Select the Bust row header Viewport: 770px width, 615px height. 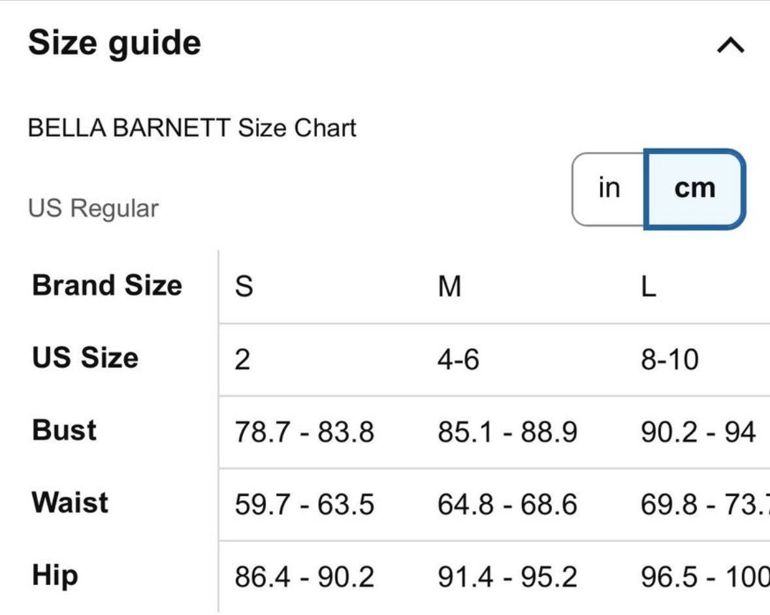tap(65, 430)
